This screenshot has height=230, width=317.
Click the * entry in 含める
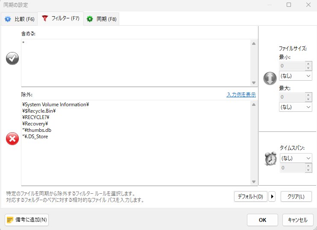(23, 43)
